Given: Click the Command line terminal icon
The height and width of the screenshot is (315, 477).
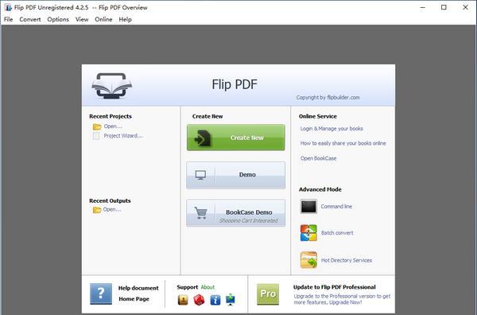Looking at the screenshot, I should 308,206.
